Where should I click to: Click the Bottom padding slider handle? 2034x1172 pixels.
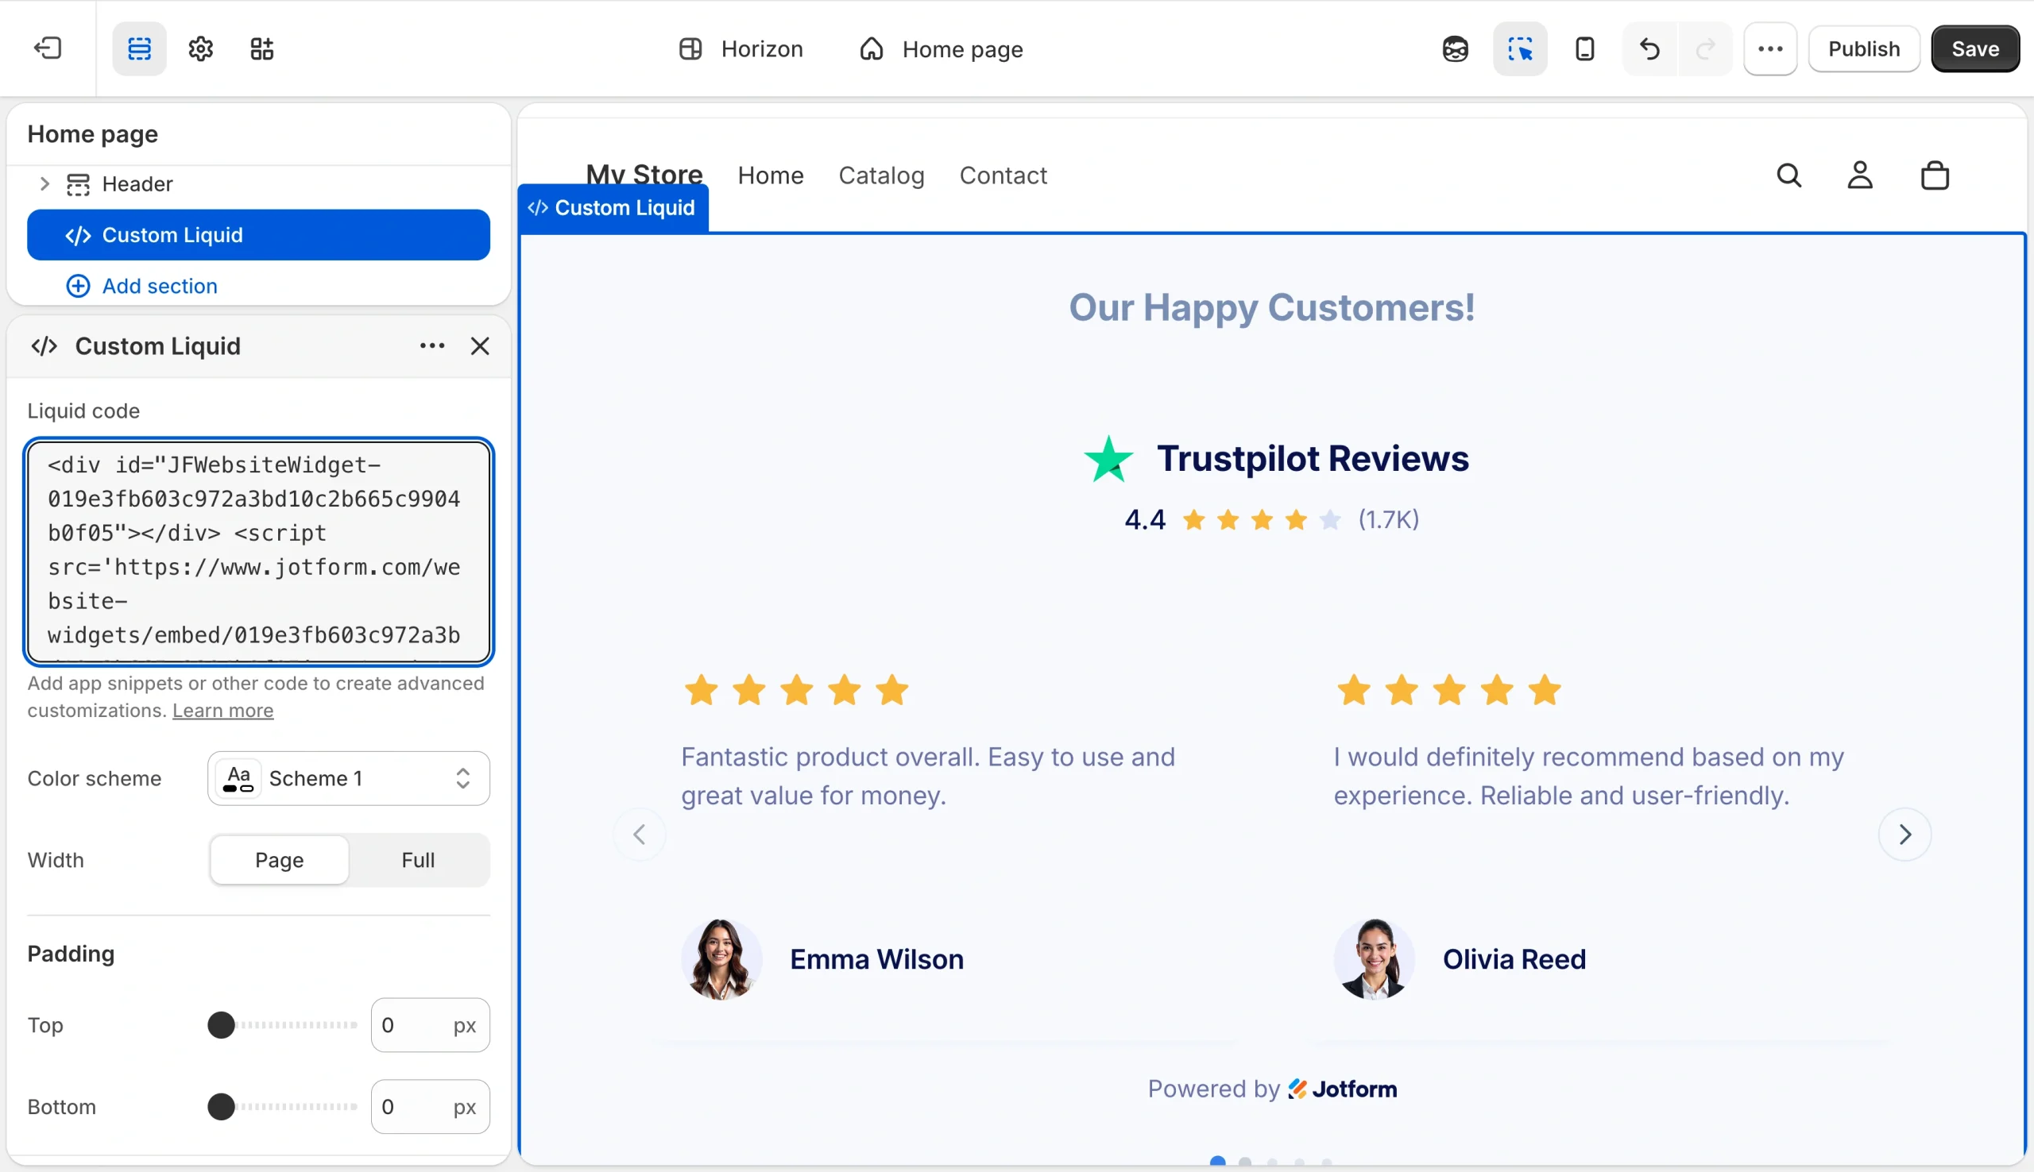[221, 1107]
